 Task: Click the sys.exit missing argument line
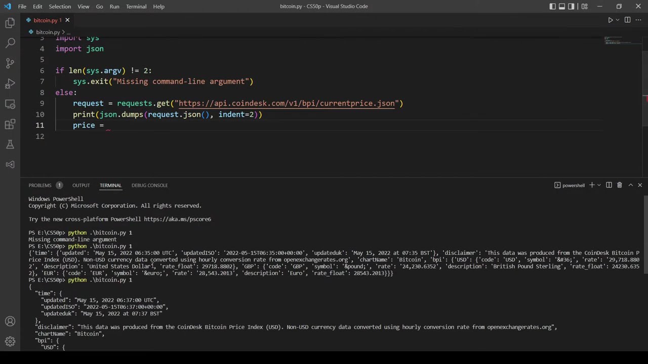[163, 81]
